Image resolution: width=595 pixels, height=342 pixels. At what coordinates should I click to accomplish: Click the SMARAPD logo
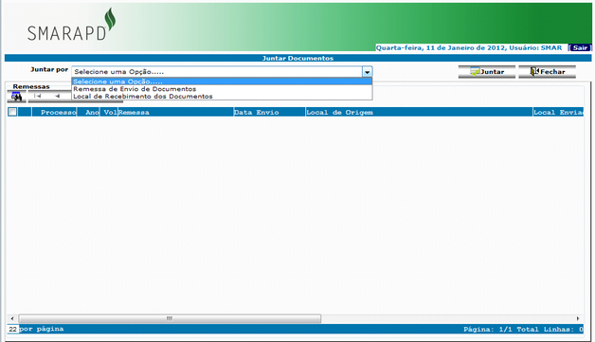(71, 25)
